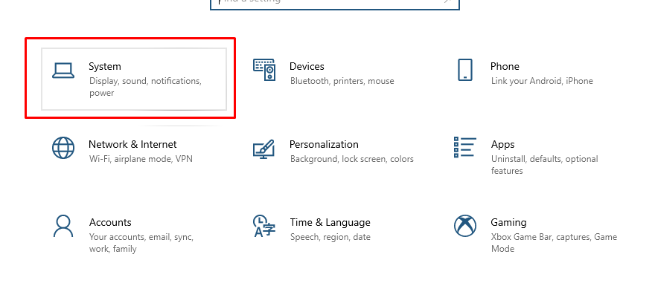Click "Background, lock screen, colors" description
This screenshot has width=655, height=283.
352,159
